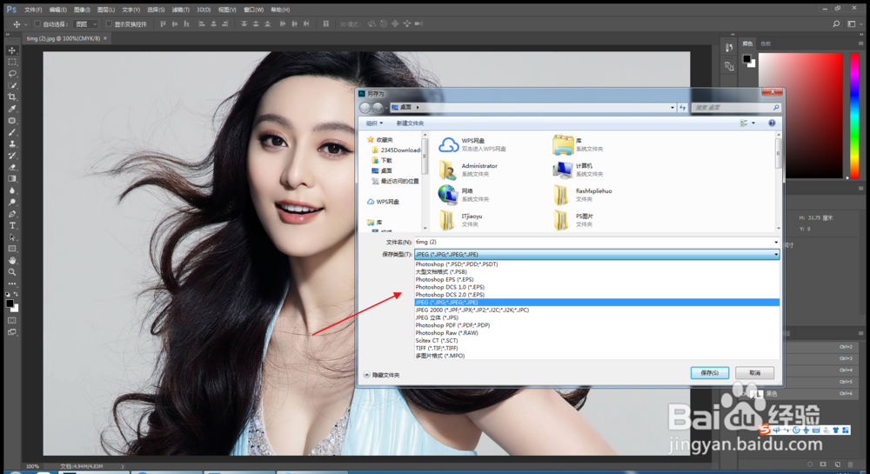The width and height of the screenshot is (870, 474).
Task: Select the Blur tool
Action: (x=12, y=190)
